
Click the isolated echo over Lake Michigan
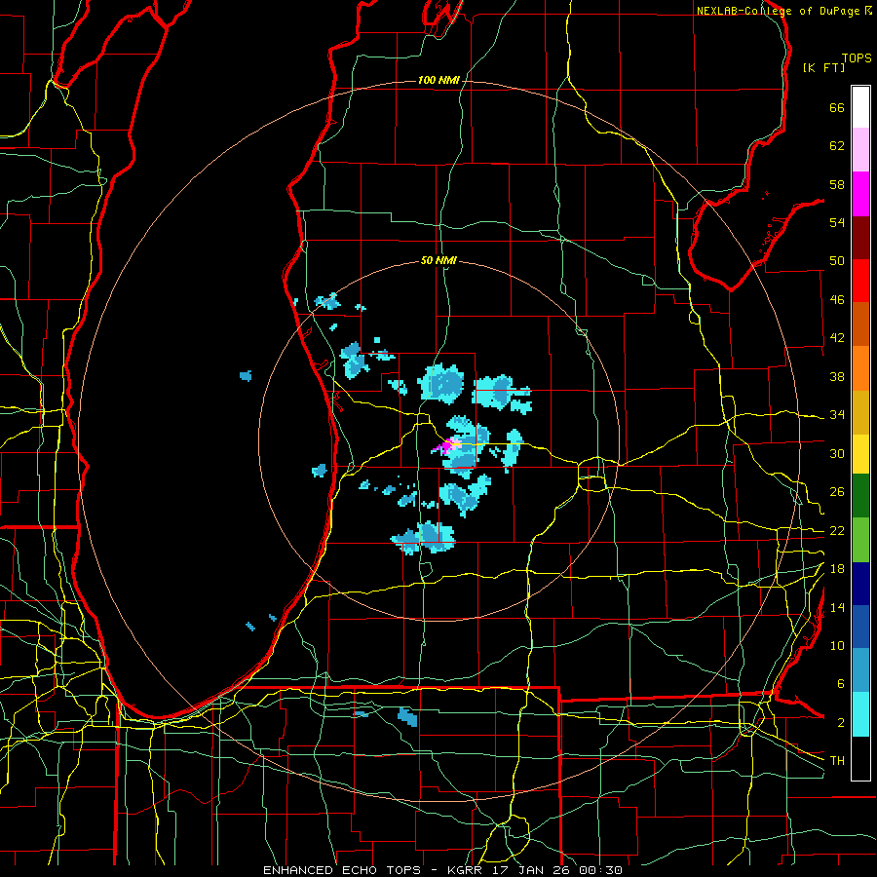pyautogui.click(x=246, y=375)
